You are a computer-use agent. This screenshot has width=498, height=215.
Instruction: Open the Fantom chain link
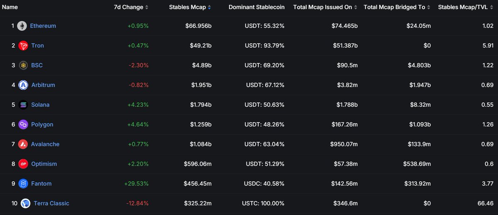(x=41, y=183)
